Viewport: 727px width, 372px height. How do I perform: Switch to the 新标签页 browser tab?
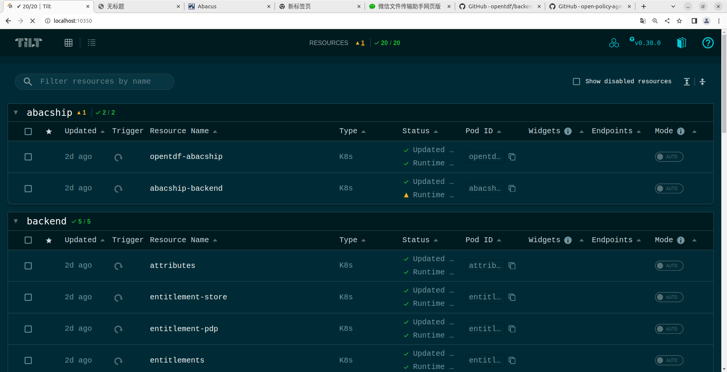point(319,6)
